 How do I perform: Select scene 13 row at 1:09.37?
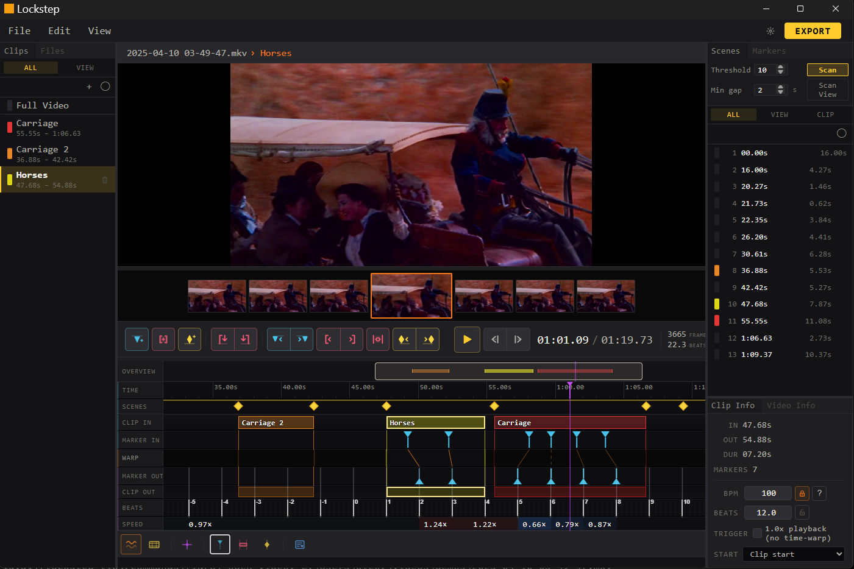780,355
